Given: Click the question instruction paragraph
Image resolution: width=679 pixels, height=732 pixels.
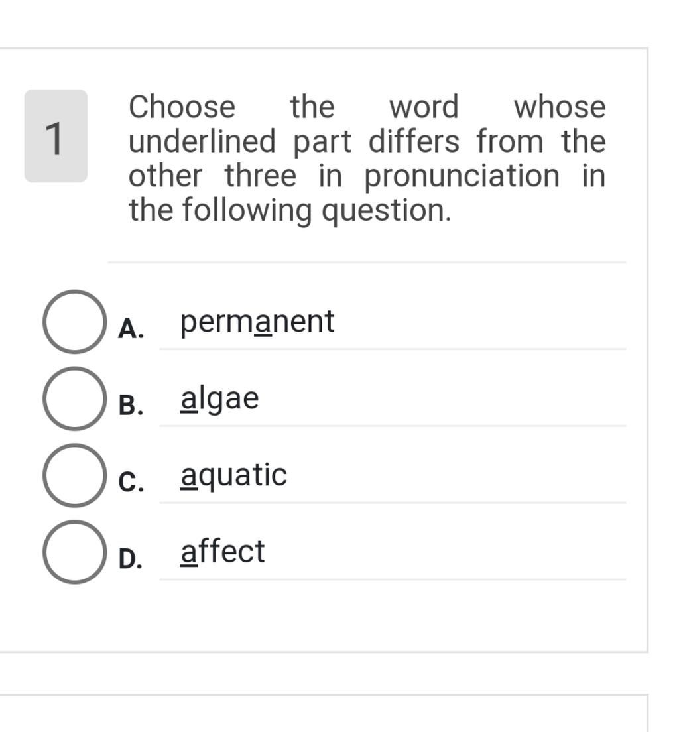Looking at the screenshot, I should point(367,158).
